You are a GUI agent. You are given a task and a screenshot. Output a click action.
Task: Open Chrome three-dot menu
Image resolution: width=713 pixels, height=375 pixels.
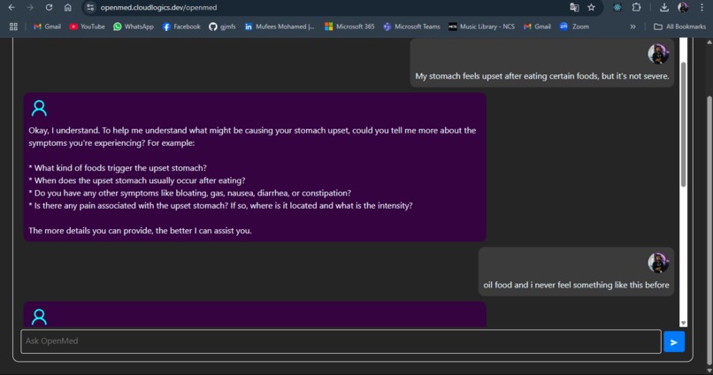point(702,7)
